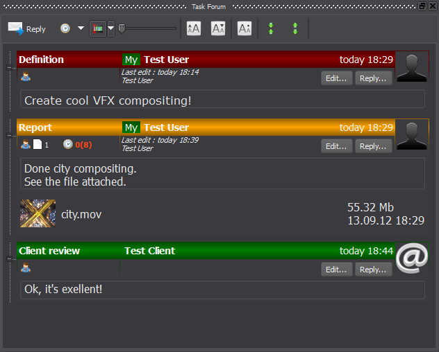Expand all messages with the outward green arrows
The height and width of the screenshot is (352, 439).
coord(295,28)
